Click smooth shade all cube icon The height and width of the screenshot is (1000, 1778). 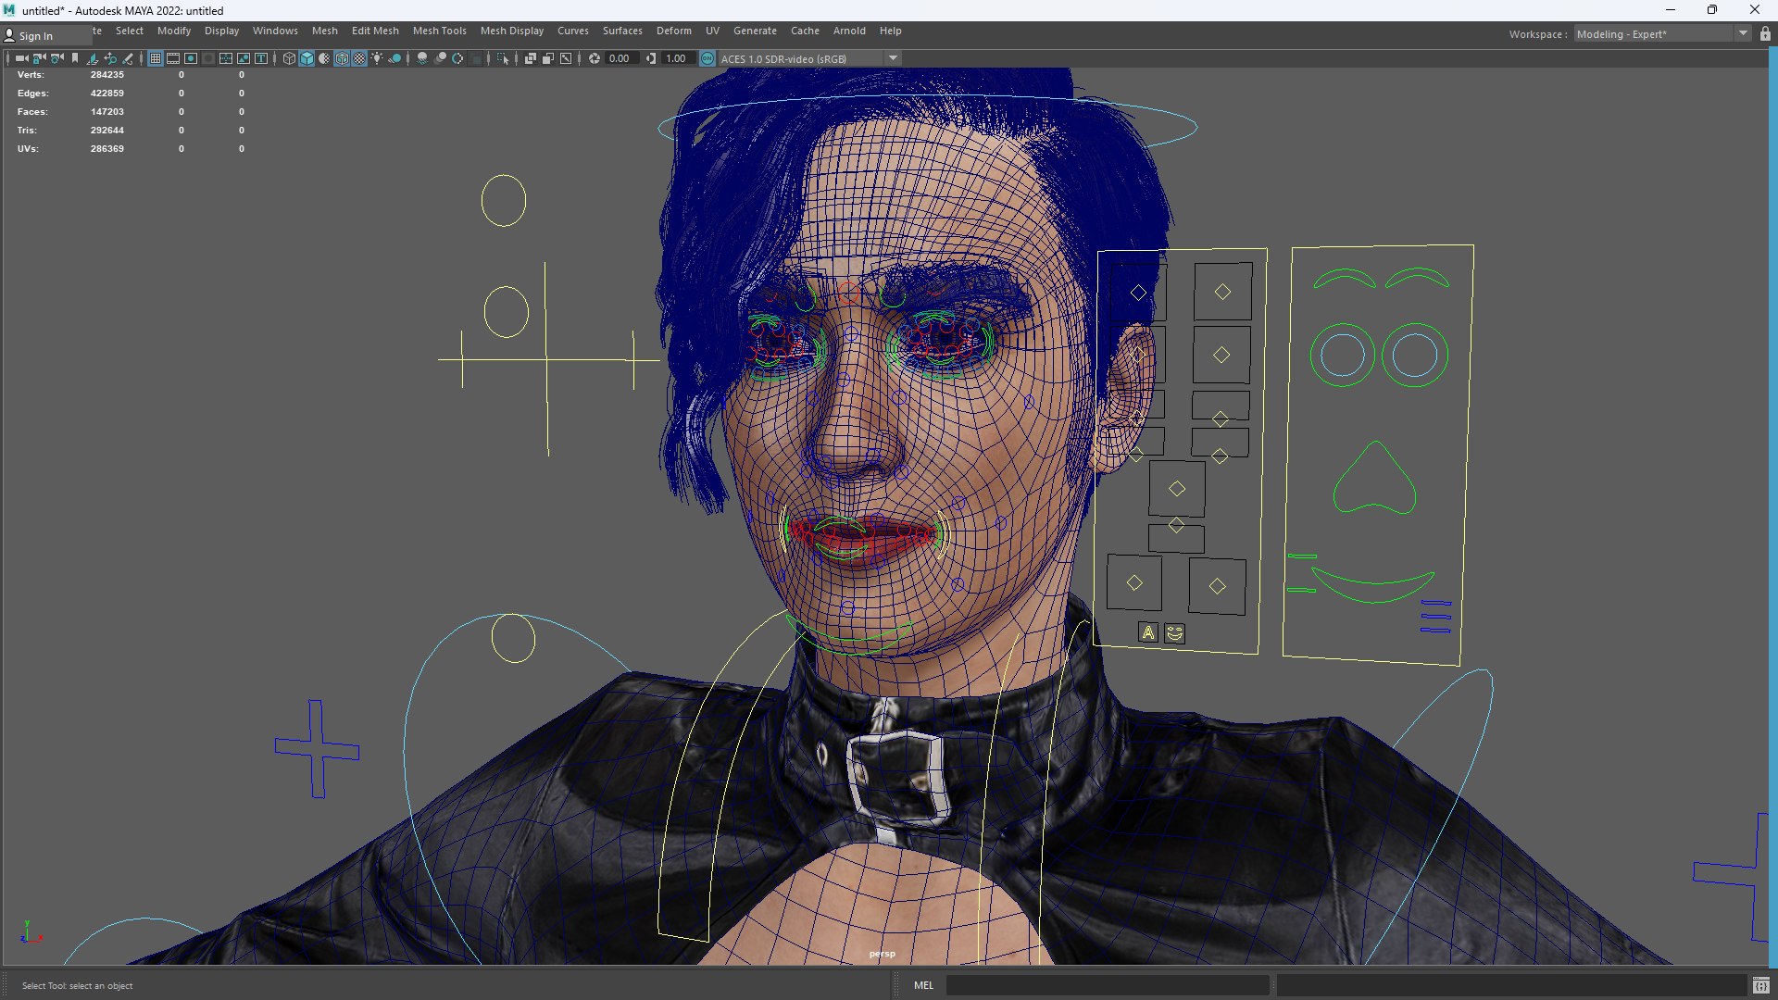point(307,58)
